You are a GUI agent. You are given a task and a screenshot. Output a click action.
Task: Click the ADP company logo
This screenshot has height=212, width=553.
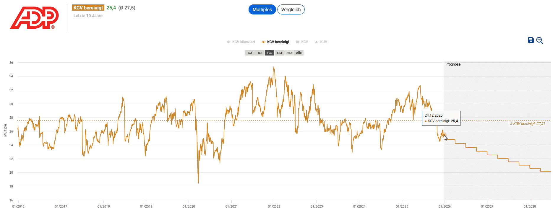point(34,18)
